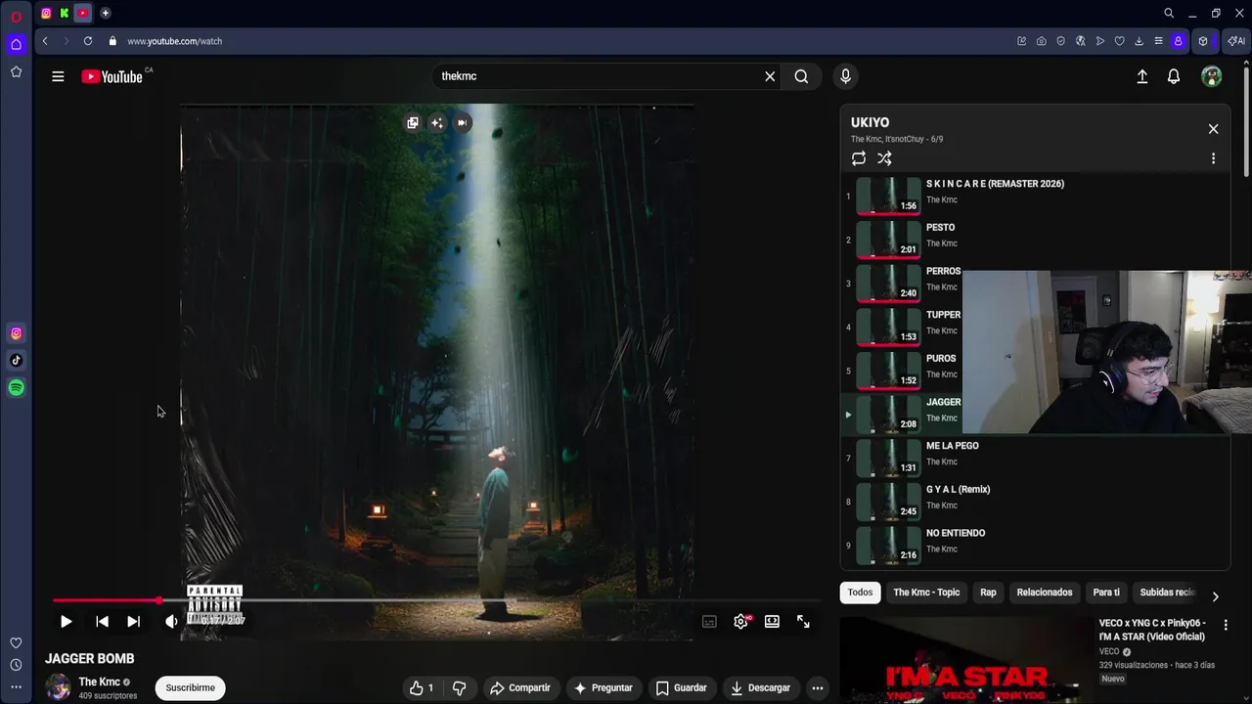The height and width of the screenshot is (704, 1252).
Task: Dislike the video
Action: click(459, 687)
